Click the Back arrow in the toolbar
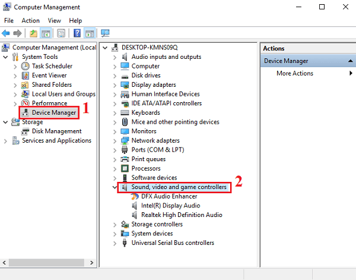356x280 pixels. pos(6,33)
